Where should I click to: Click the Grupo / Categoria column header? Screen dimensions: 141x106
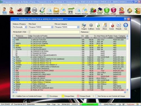coord(119,36)
